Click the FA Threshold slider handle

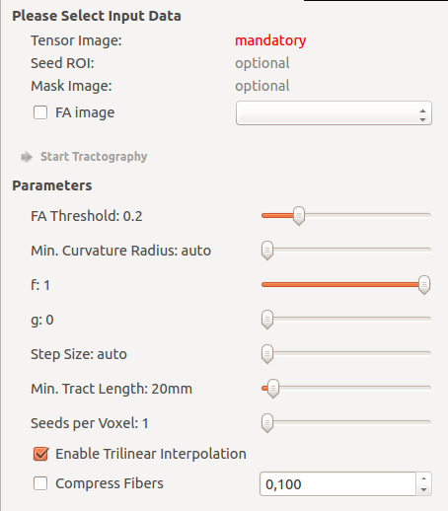tap(299, 216)
